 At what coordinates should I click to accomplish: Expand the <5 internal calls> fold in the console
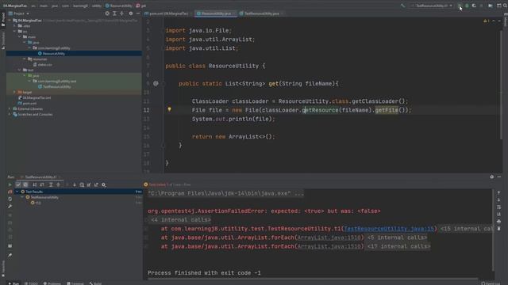[397, 237]
